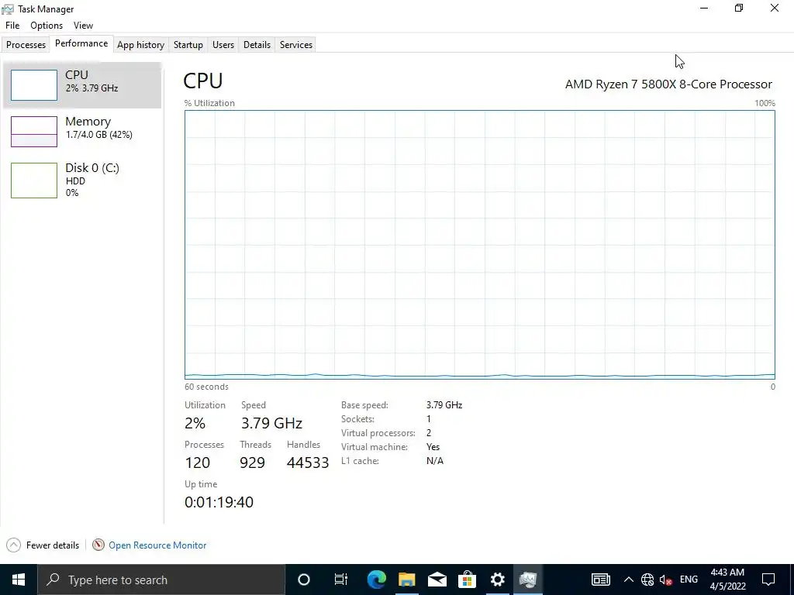Screen dimensions: 794x595
Task: Click the muted speaker tray icon
Action: coord(666,580)
